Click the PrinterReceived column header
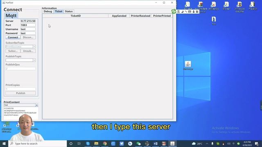262x147 pixels. [140, 16]
